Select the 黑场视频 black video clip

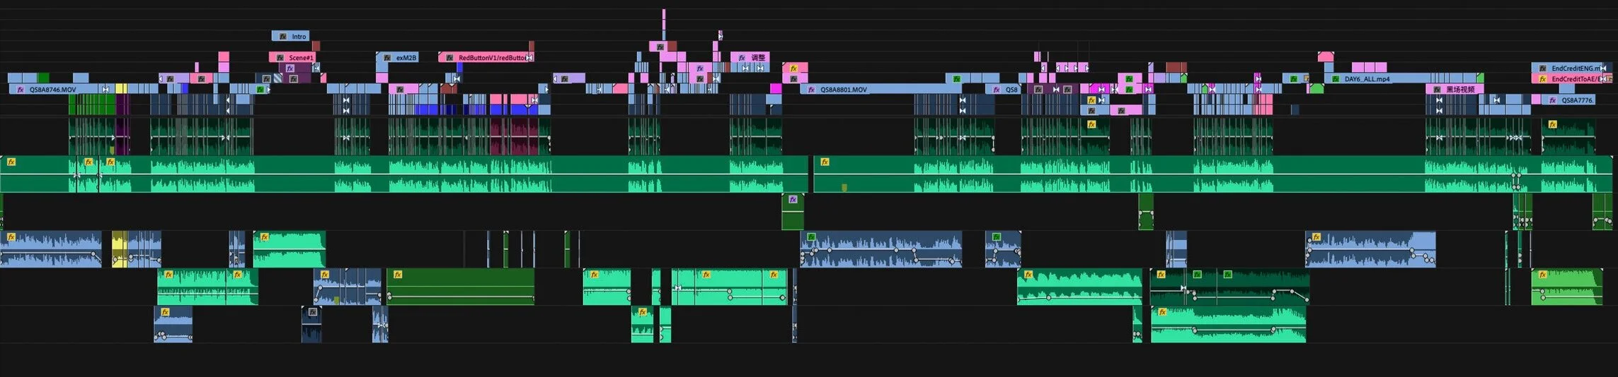point(1455,90)
